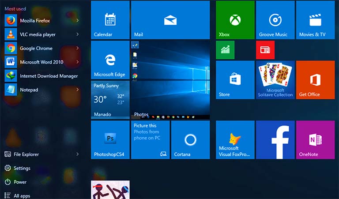Open the Manado weather tile
The height and width of the screenshot is (199, 339).
point(110,100)
